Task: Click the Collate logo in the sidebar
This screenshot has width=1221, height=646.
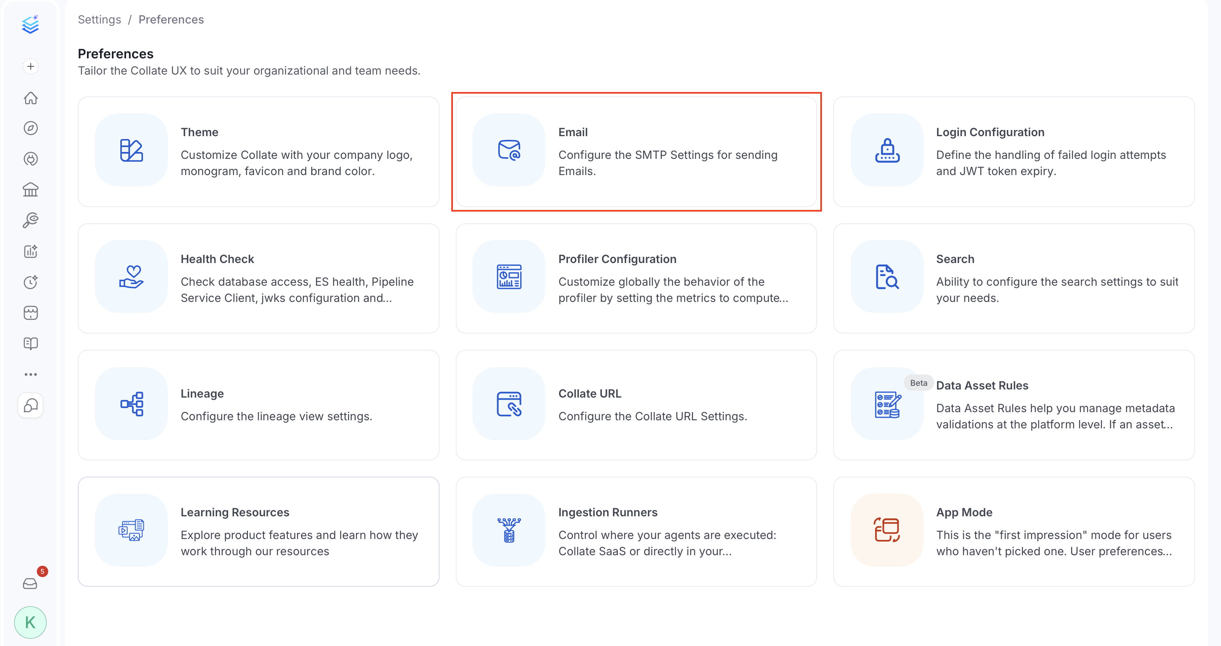Action: [30, 24]
